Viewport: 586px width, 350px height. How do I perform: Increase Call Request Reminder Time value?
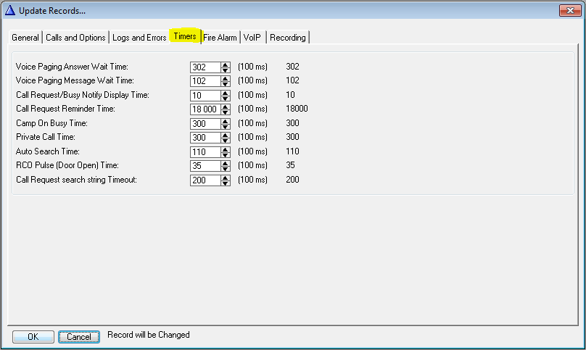226,107
